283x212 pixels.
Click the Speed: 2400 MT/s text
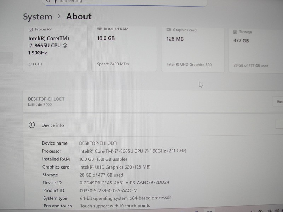113,64
